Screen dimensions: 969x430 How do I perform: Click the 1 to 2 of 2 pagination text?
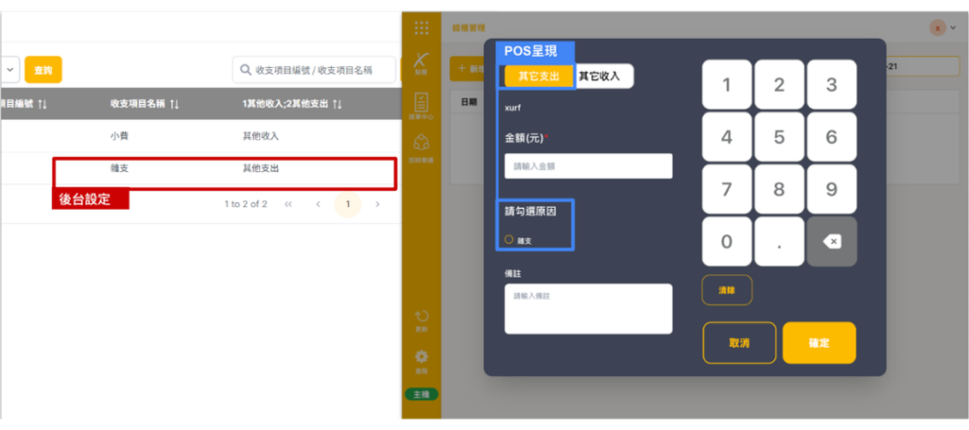246,204
